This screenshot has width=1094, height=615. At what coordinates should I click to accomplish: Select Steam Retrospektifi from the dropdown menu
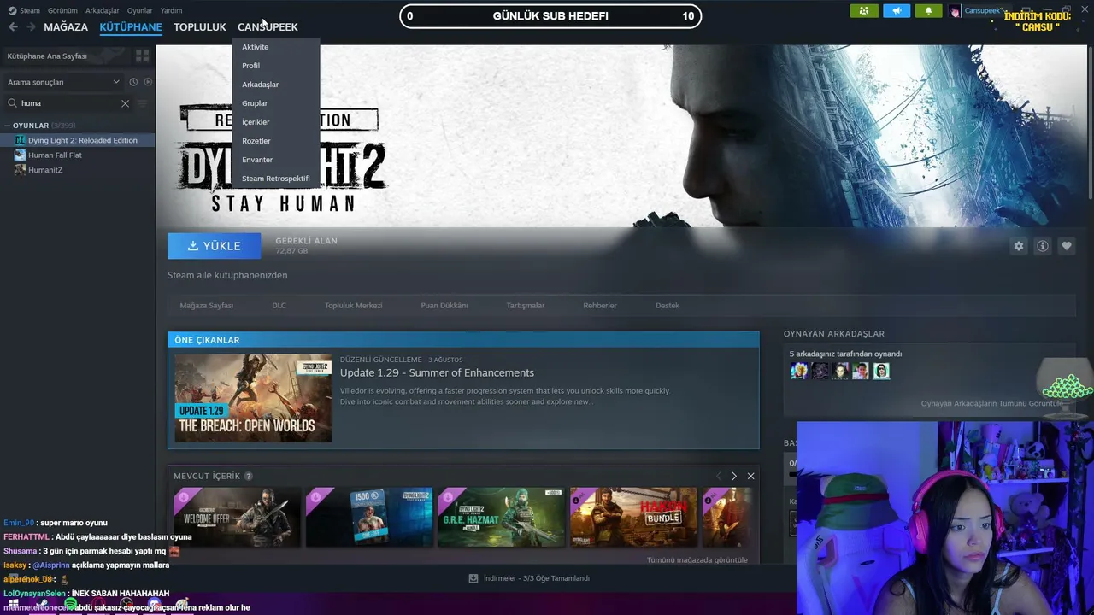click(275, 179)
